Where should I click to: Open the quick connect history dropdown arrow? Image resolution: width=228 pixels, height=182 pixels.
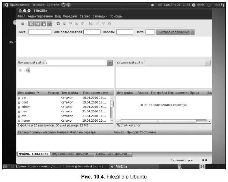[x=193, y=32]
